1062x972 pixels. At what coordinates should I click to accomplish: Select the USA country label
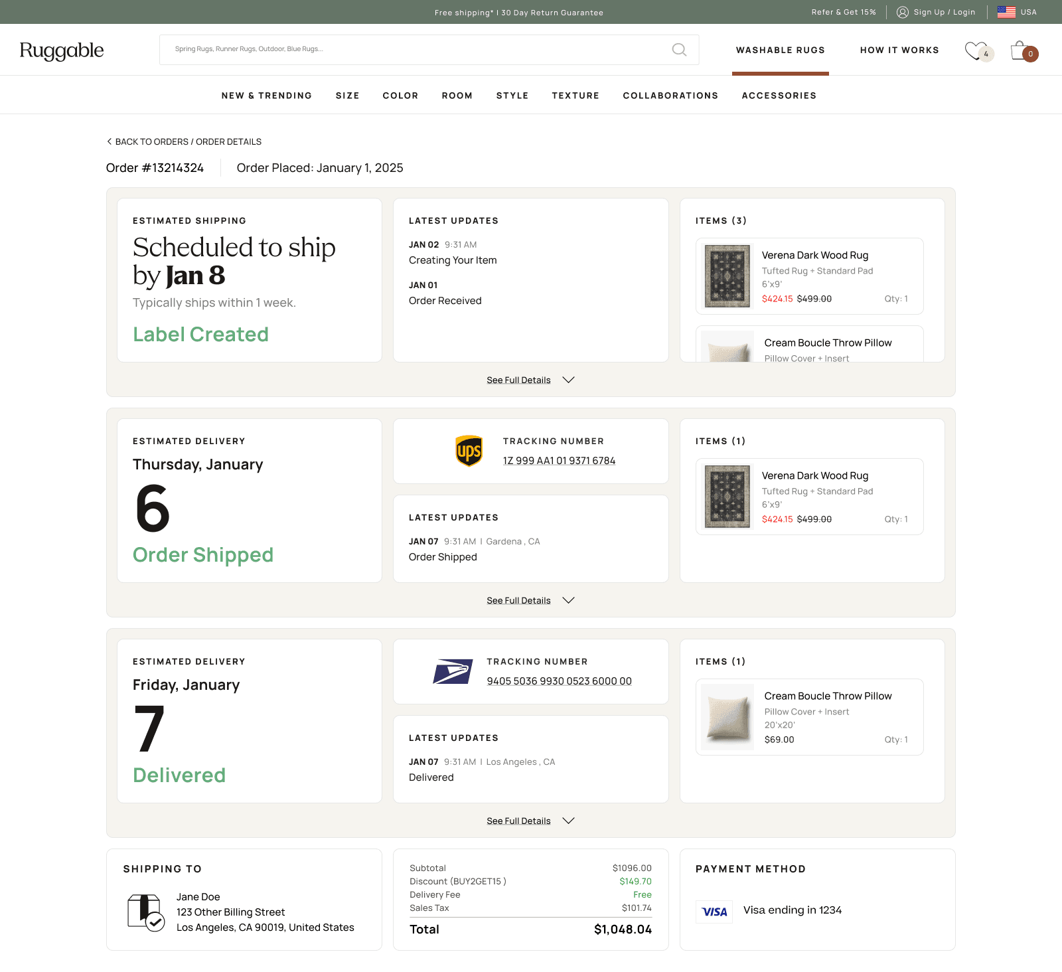pos(1029,12)
